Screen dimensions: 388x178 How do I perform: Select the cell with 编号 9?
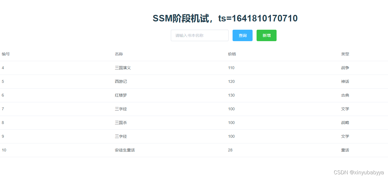(3, 136)
